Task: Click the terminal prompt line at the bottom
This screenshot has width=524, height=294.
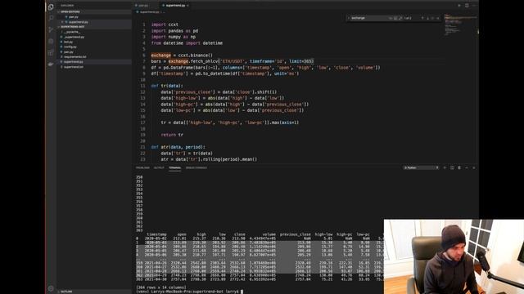Action: [x=190, y=292]
